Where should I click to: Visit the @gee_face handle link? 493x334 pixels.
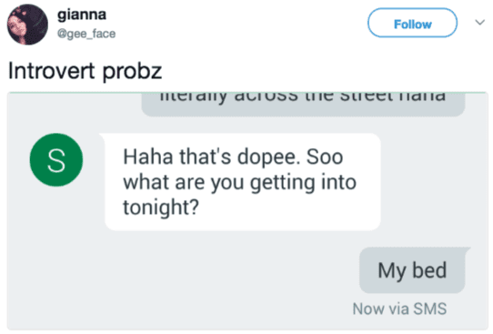pos(86,34)
